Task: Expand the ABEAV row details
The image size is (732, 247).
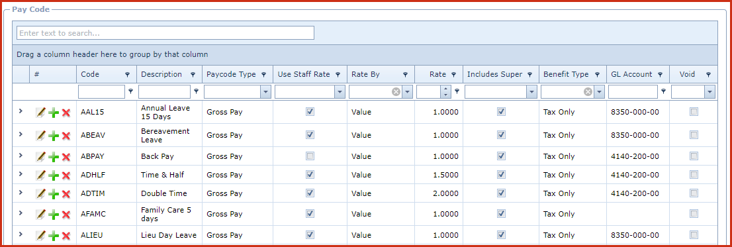Action: [x=21, y=134]
